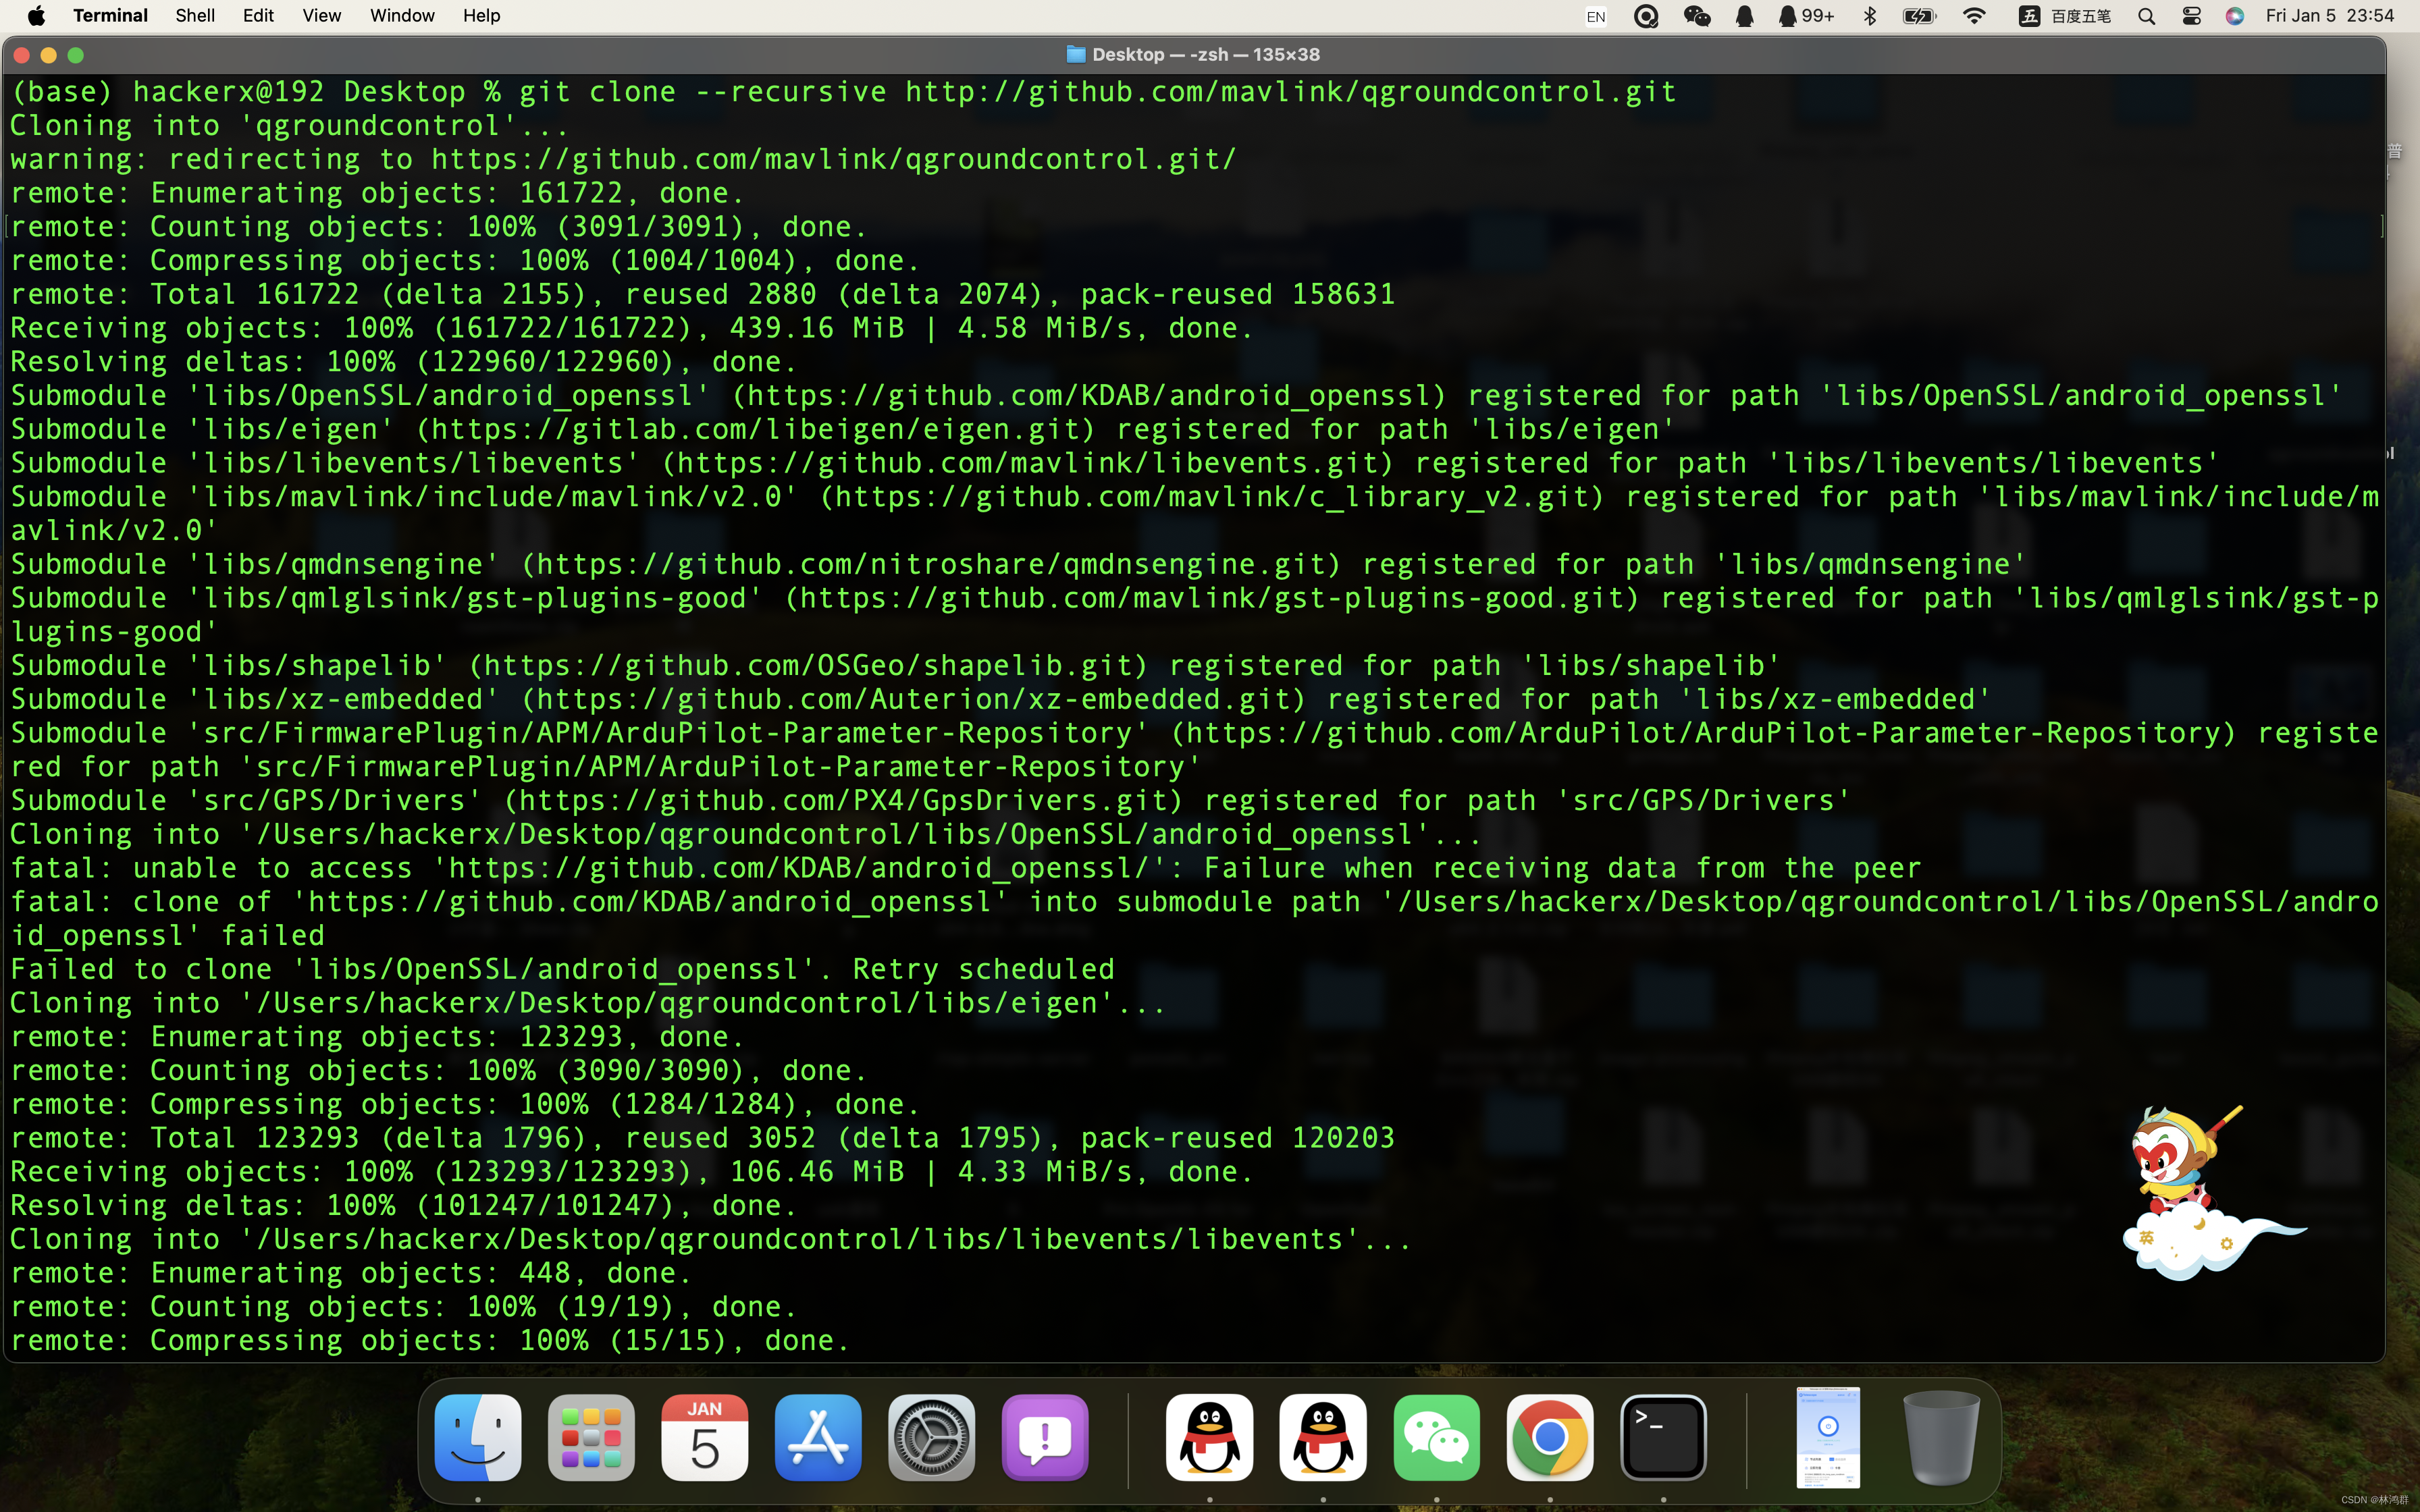Open the document thumbnail in the Dock
The width and height of the screenshot is (2420, 1512).
click(x=1828, y=1437)
